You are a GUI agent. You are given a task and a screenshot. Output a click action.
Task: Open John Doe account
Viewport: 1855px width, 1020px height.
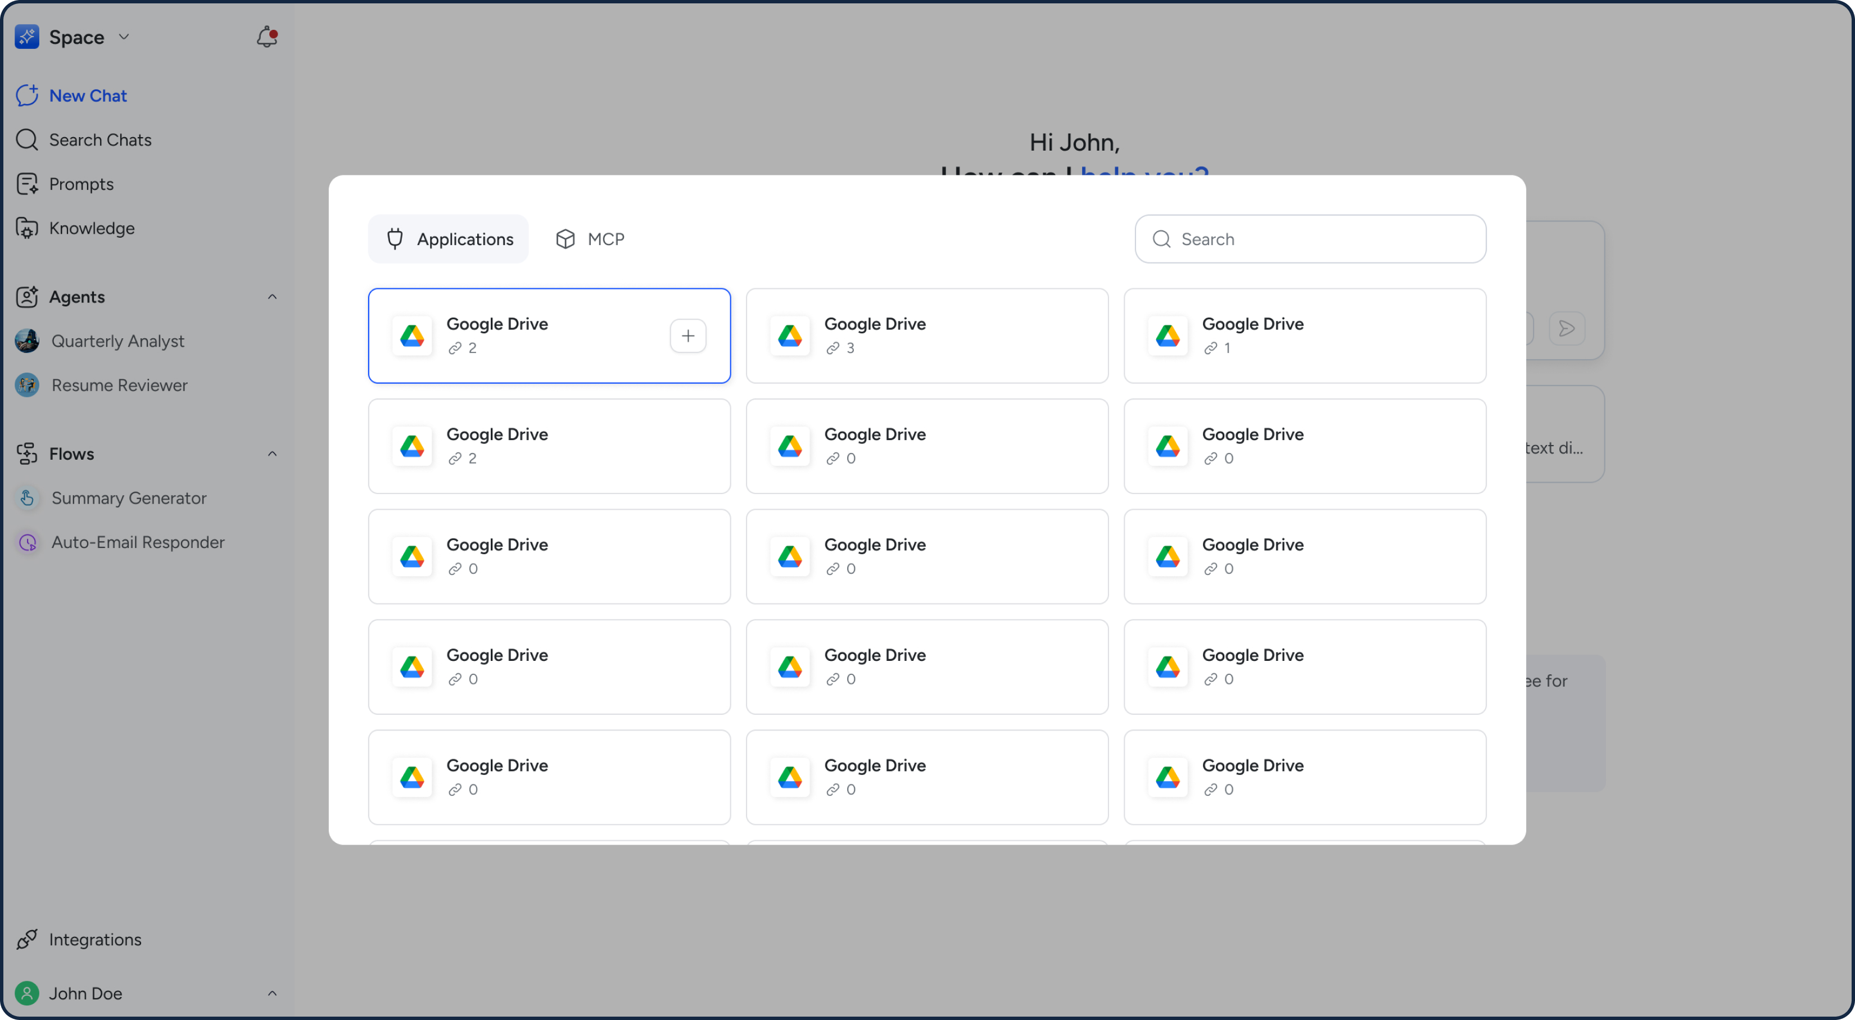69,994
